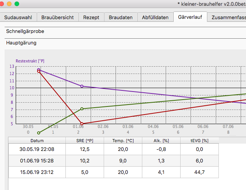Go to the Braudaten tab

coord(121,18)
